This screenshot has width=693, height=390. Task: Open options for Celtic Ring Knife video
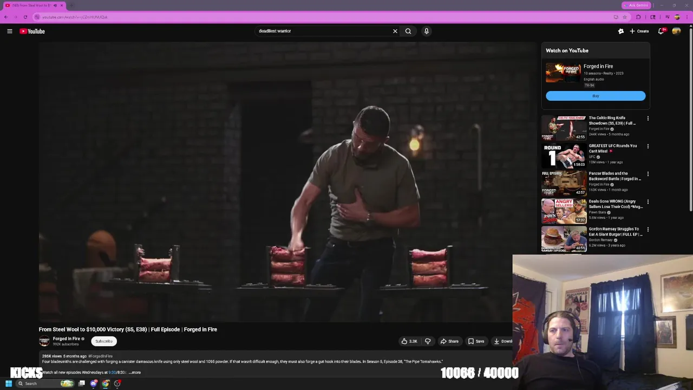[x=648, y=119]
